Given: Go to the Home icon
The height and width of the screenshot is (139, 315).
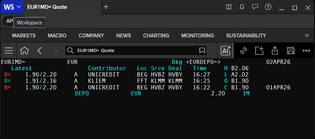Looking at the screenshot, I should point(24,51).
